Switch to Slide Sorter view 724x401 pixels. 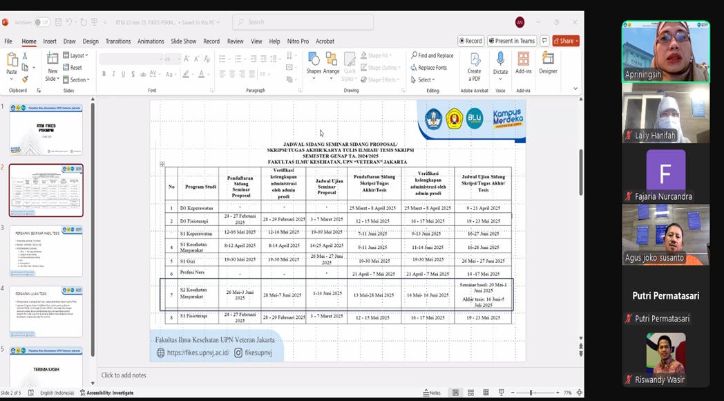[x=470, y=393]
